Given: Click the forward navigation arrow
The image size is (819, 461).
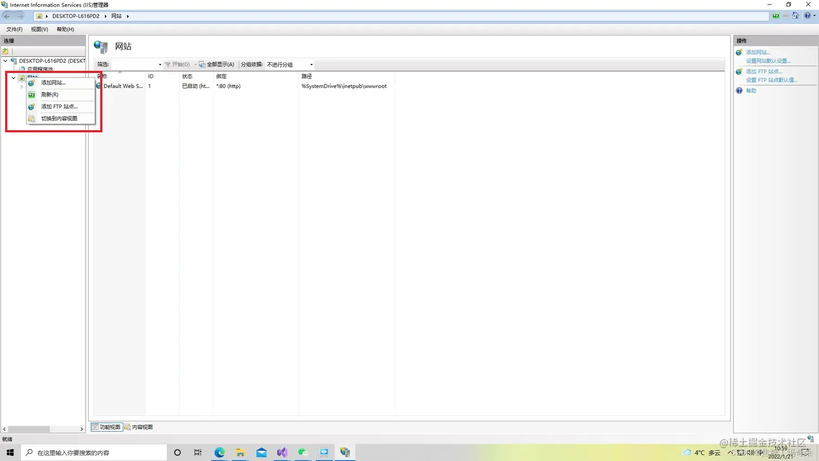Looking at the screenshot, I should (21, 16).
